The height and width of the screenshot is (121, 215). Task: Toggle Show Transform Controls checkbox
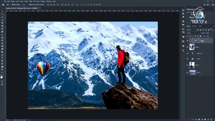pyautogui.click(x=30, y=5)
